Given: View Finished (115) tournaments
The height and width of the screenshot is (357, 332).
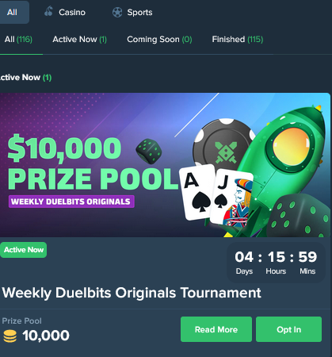Looking at the screenshot, I should click(238, 40).
